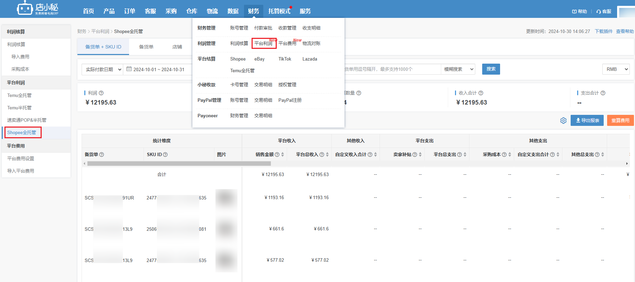
Task: Sort by 其他总支出 column arrows
Action: 603,154
